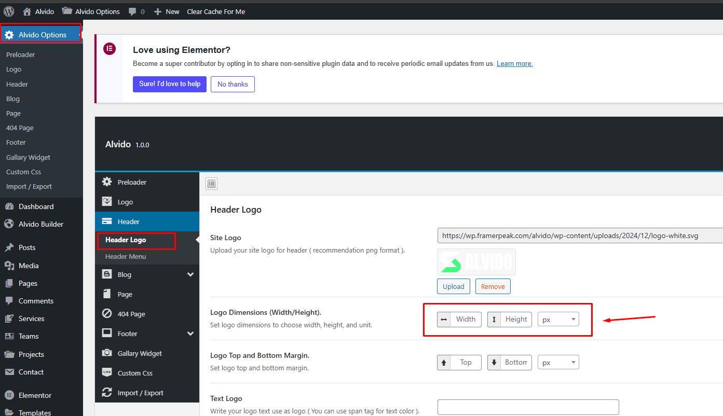
Task: Open the logo dimensions unit dropdown
Action: (x=558, y=320)
